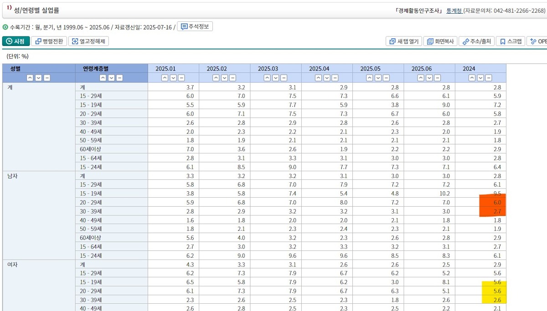Copy the screen with 화면복사
547x311 pixels.
pyautogui.click(x=440, y=41)
